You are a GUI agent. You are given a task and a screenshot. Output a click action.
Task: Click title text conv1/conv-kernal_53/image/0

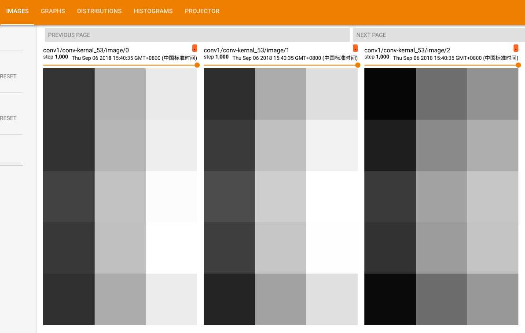(x=86, y=50)
